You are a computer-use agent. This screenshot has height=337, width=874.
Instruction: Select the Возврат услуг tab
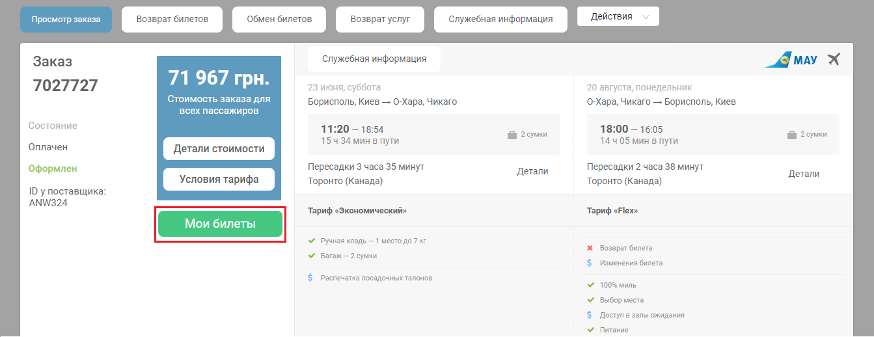click(x=380, y=19)
